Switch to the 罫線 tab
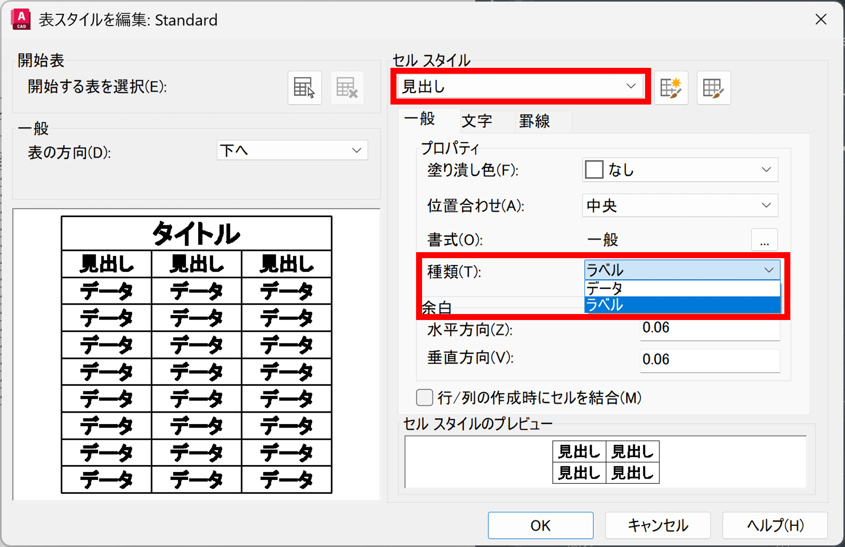The width and height of the screenshot is (845, 547). [534, 121]
